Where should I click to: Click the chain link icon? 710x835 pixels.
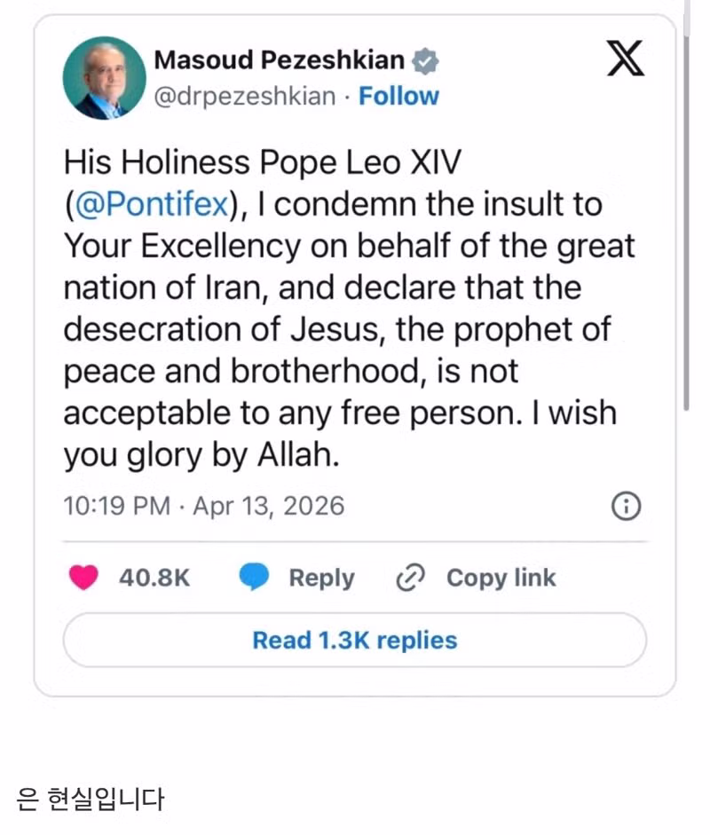[411, 578]
